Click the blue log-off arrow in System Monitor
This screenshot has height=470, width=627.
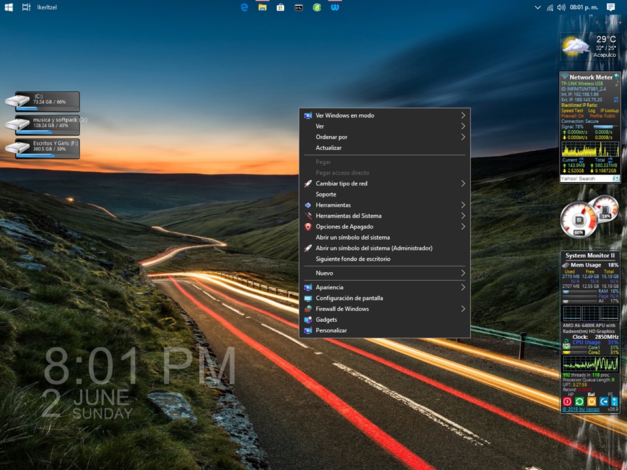(x=603, y=401)
